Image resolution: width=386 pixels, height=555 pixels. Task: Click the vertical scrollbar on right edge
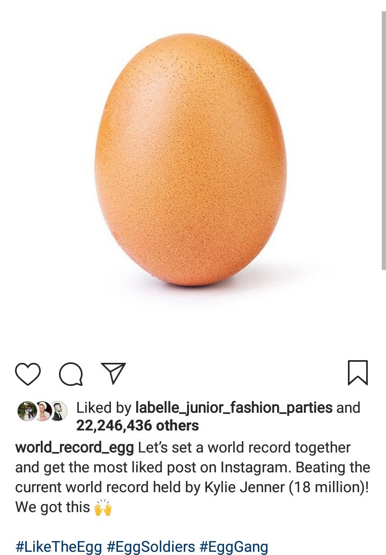click(x=383, y=140)
